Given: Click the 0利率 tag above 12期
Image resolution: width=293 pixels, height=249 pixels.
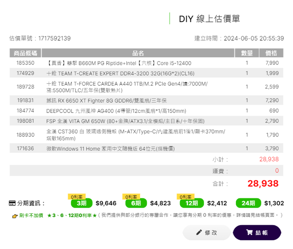Looking at the screenshot, I should tap(186, 197).
